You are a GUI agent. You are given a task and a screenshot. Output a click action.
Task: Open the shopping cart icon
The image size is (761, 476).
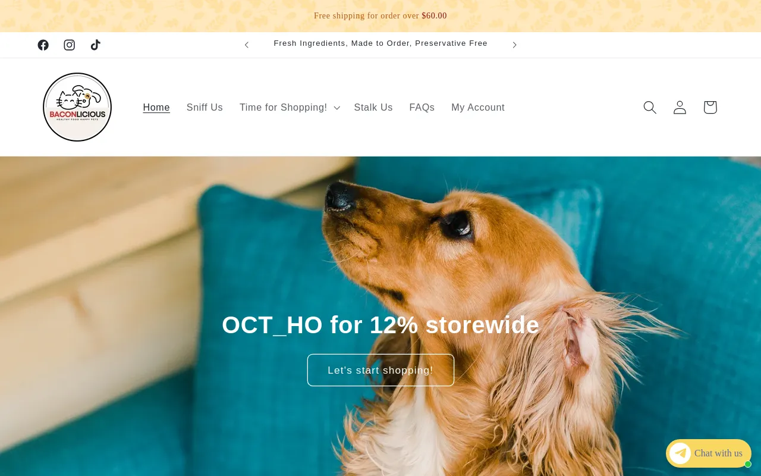[710, 107]
